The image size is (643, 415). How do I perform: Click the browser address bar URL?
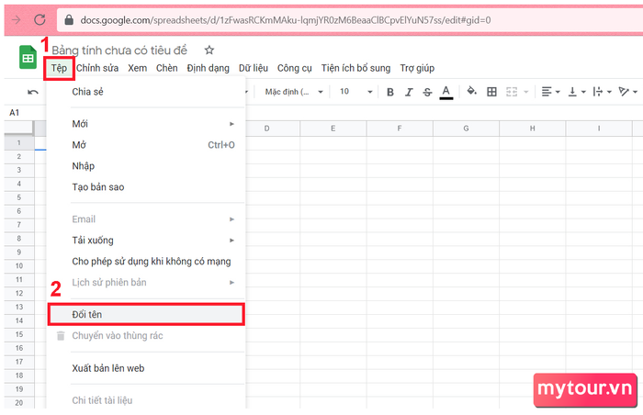[x=286, y=19]
